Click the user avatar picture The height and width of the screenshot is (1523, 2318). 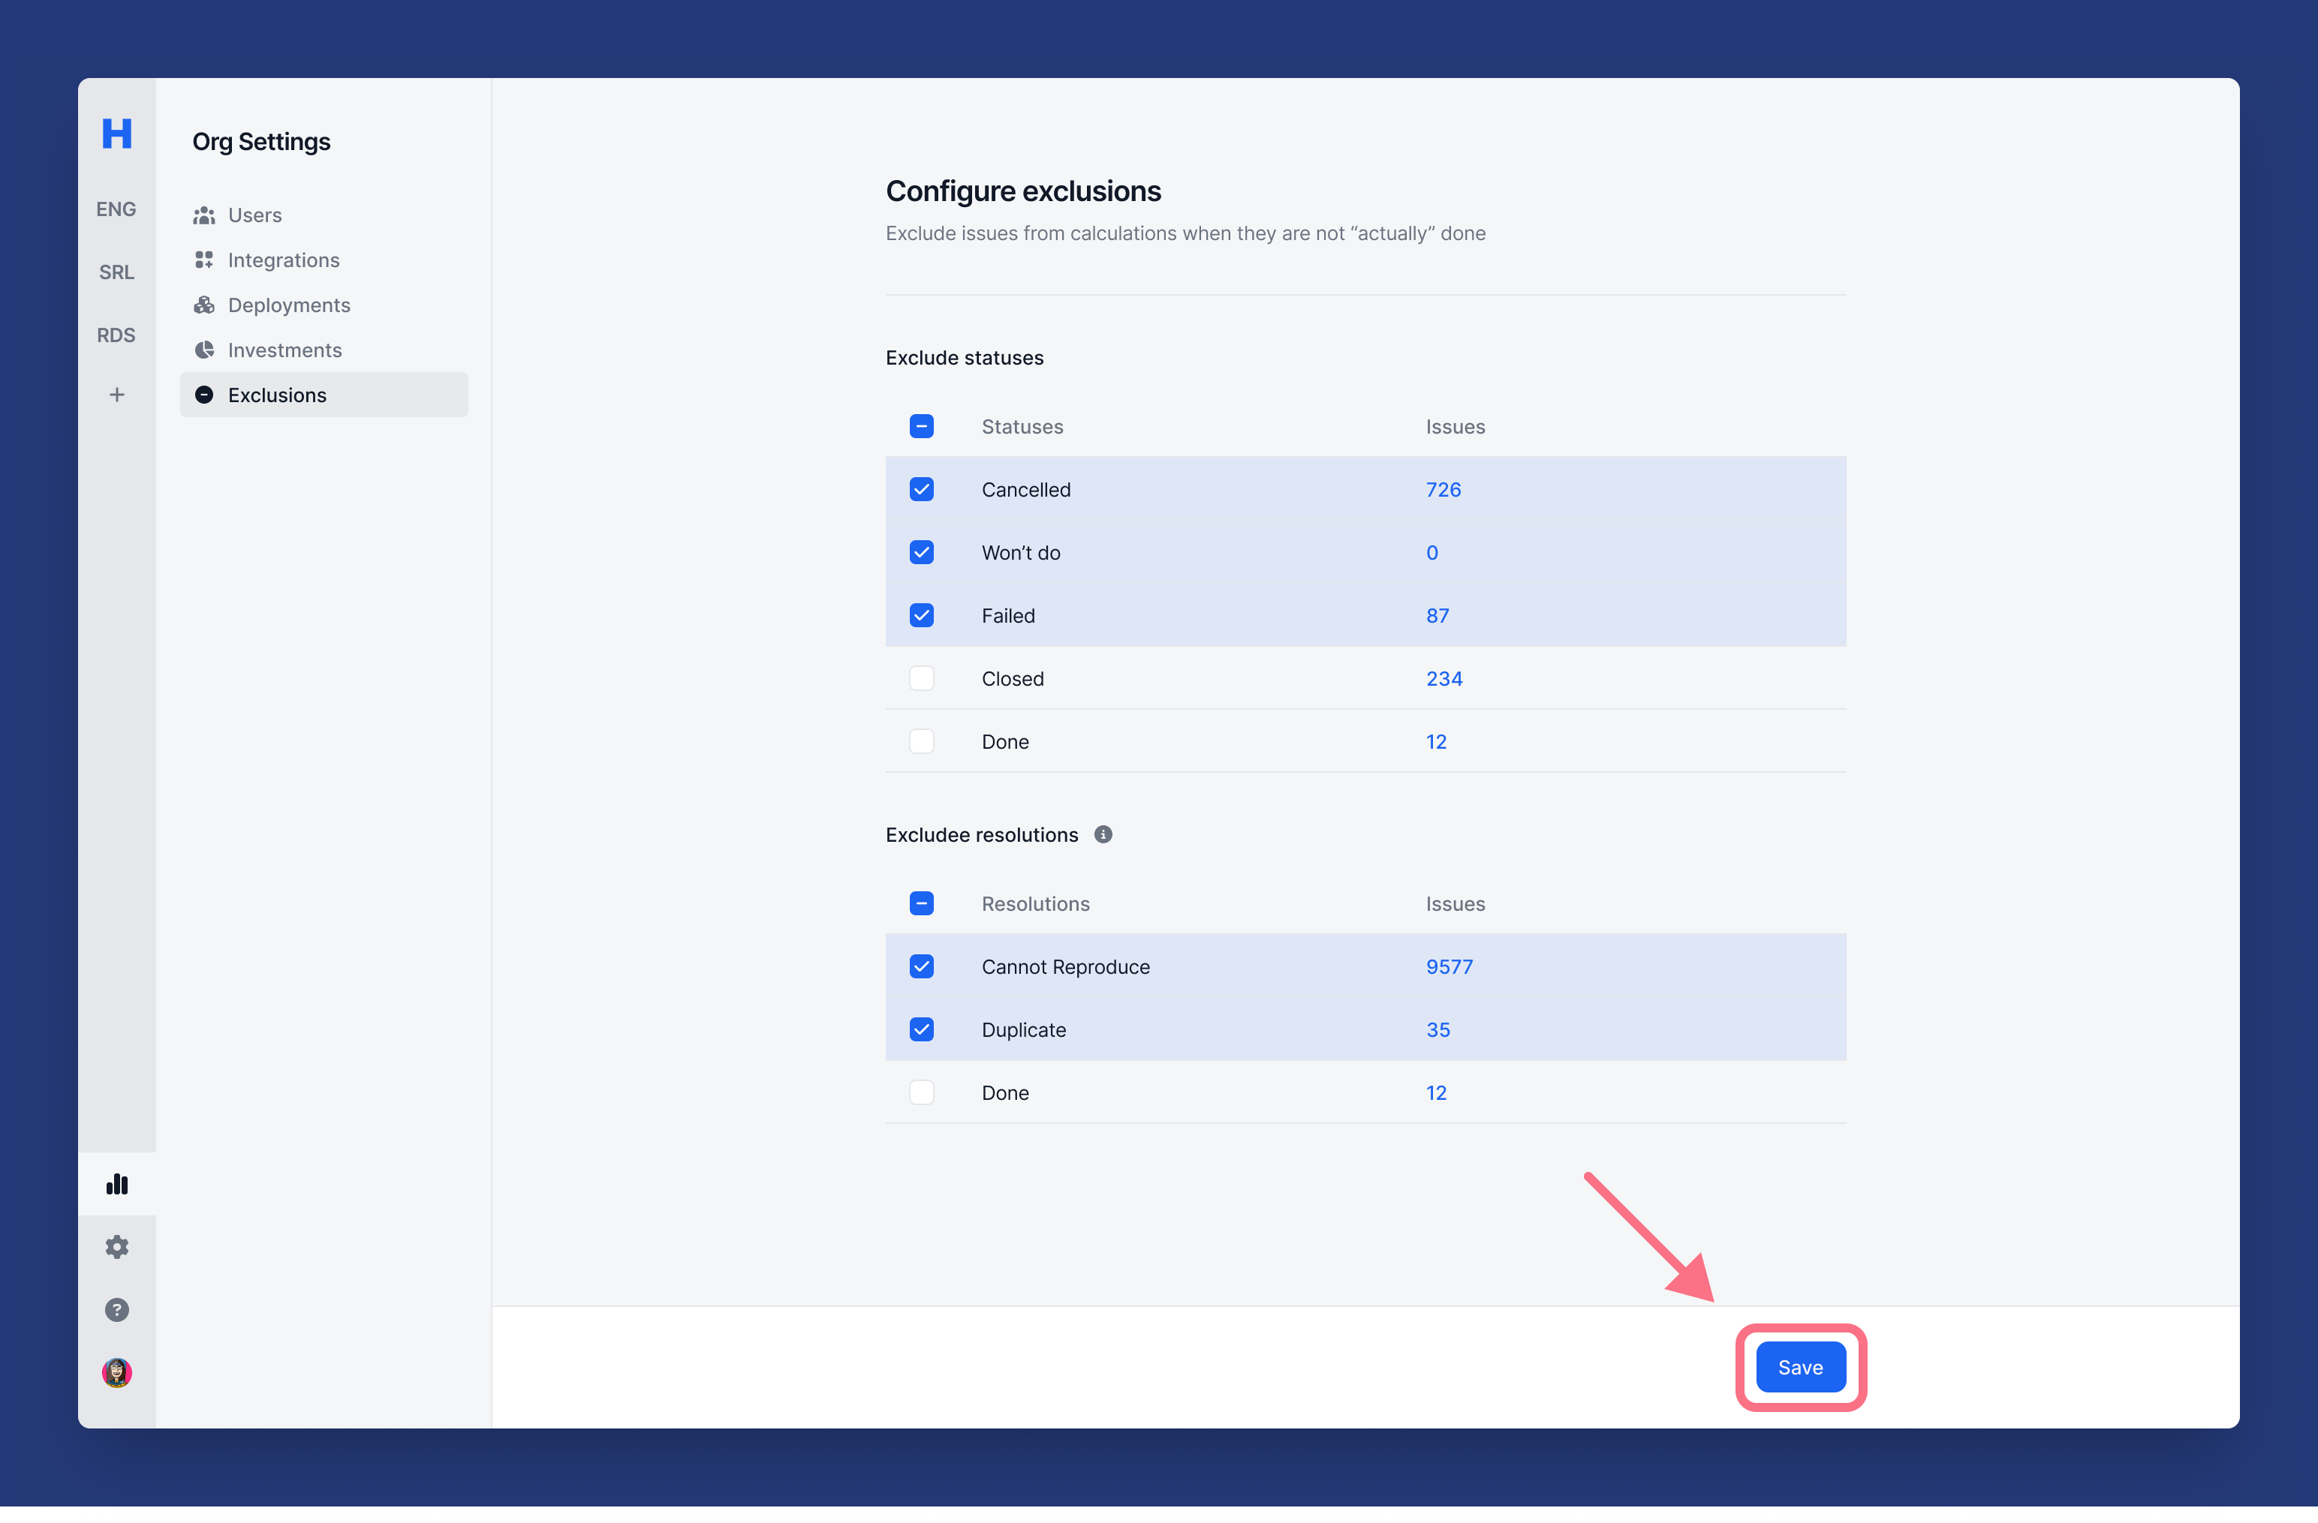pyautogui.click(x=117, y=1372)
